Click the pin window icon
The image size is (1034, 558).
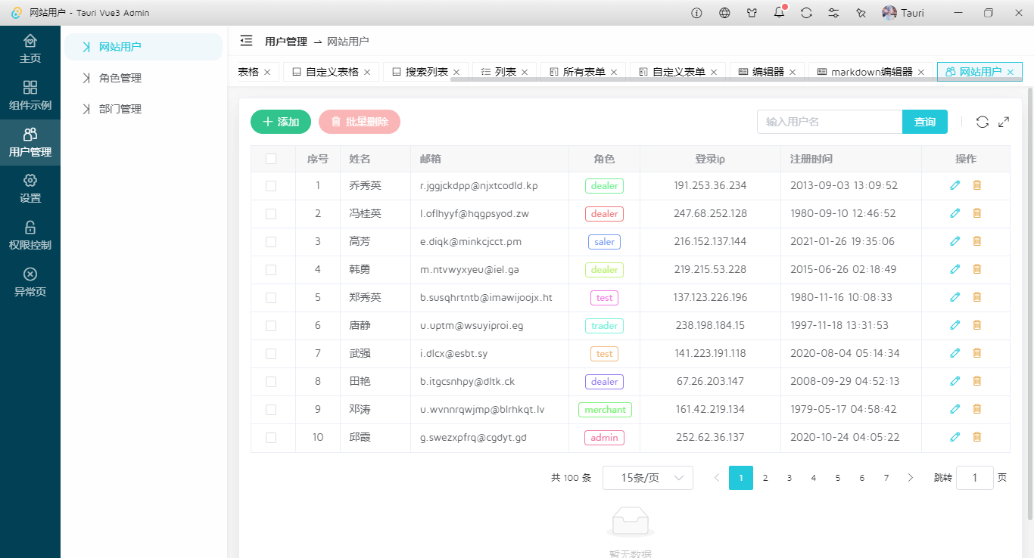tap(861, 13)
